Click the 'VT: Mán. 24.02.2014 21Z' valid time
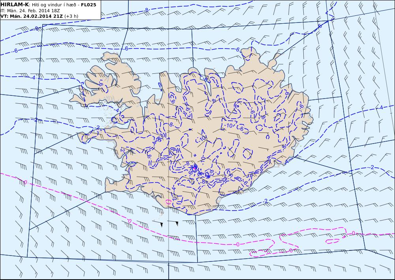Viewport: 395px width, 280px height. click(32, 16)
